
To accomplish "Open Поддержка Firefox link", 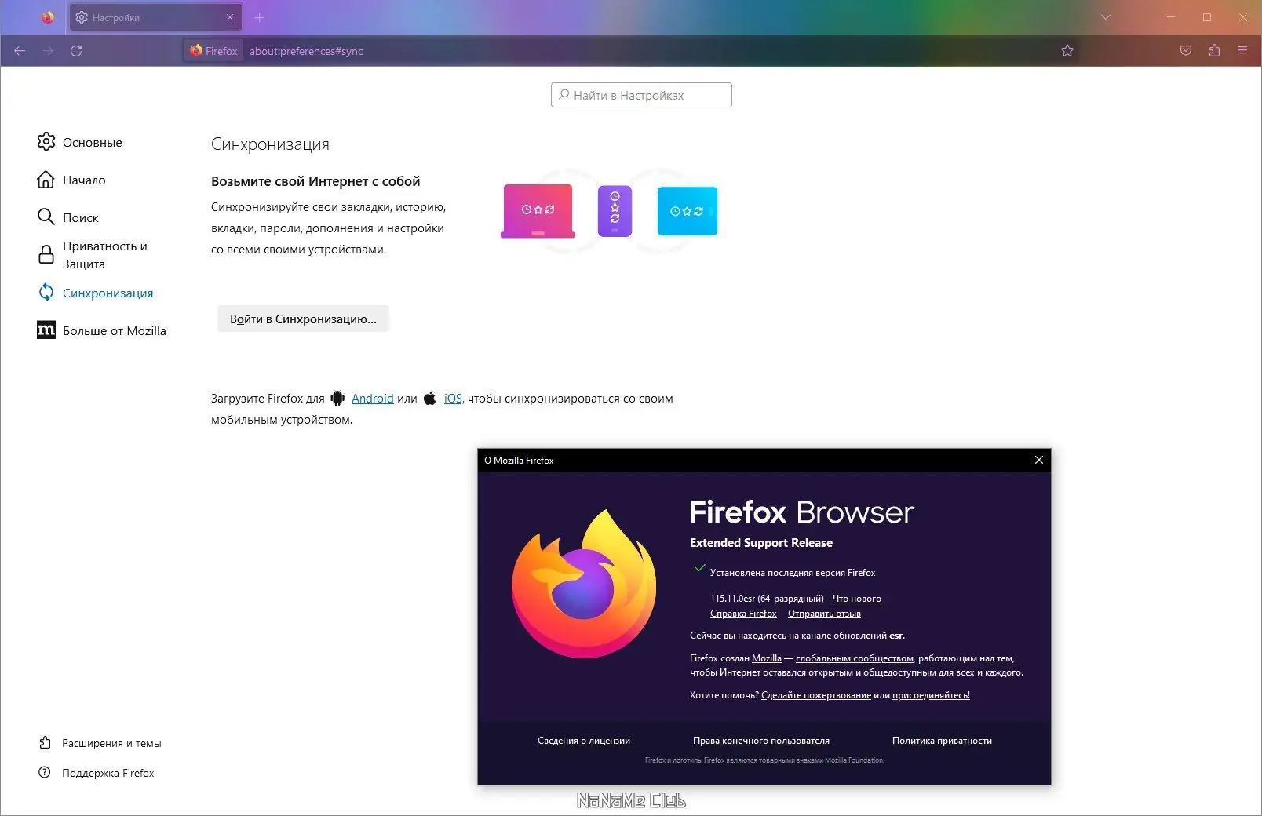I will 108,773.
